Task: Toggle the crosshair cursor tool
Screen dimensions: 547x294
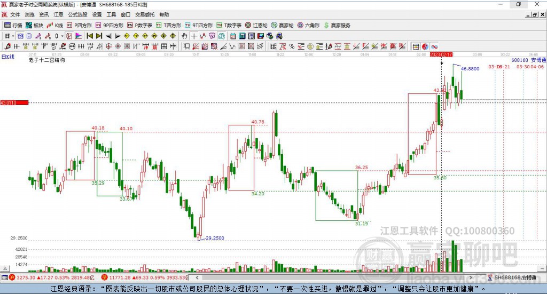Action: tap(194, 36)
